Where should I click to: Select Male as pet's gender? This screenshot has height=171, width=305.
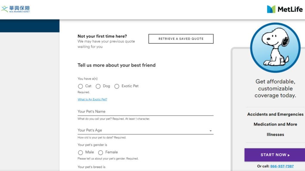click(80, 153)
